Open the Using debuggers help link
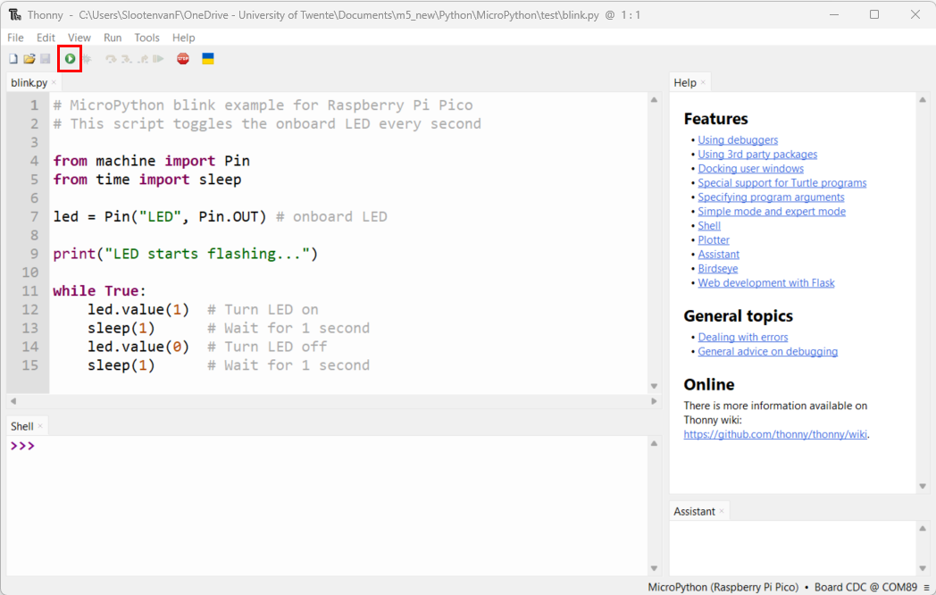The image size is (936, 595). (x=738, y=139)
